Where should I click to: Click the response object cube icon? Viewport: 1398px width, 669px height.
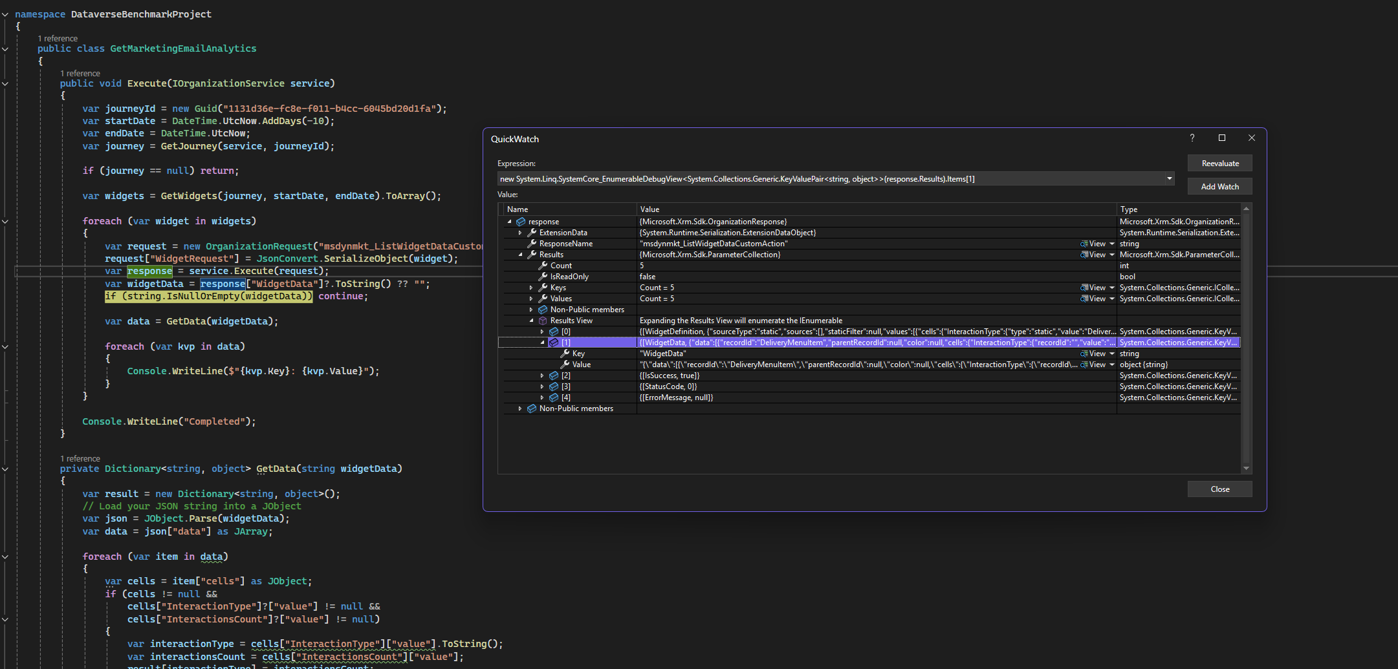(521, 222)
